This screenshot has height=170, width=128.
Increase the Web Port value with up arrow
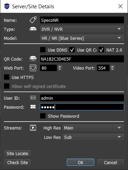60,66
